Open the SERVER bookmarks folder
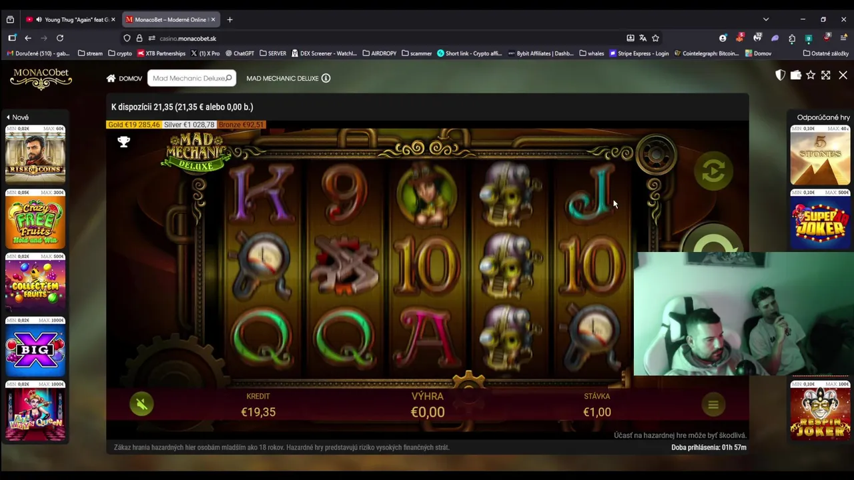The width and height of the screenshot is (854, 480). (x=273, y=53)
